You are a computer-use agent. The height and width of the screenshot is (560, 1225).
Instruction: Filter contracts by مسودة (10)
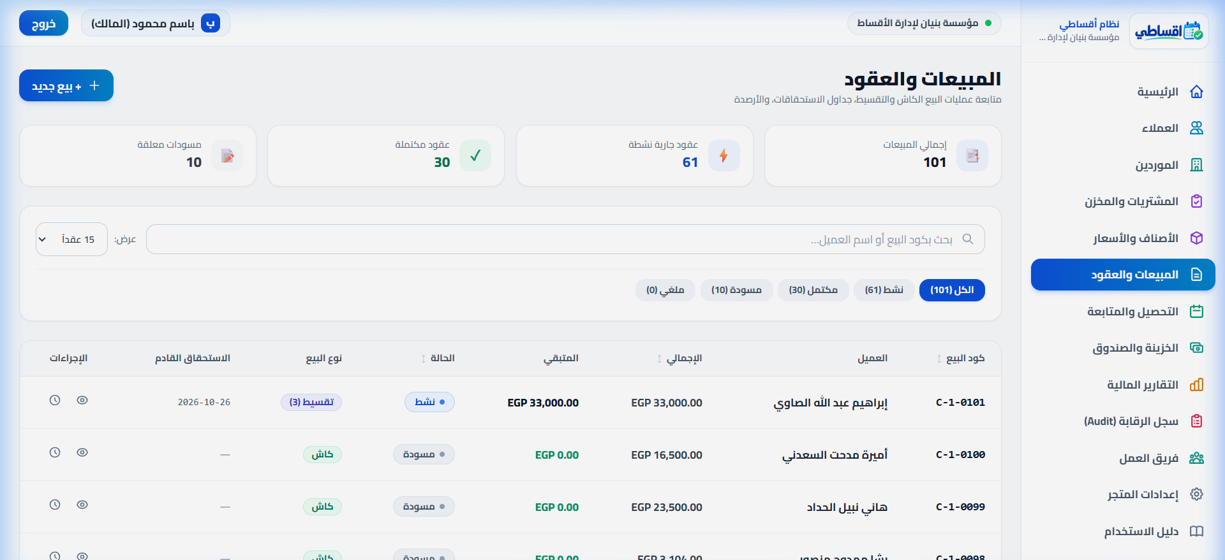(x=736, y=290)
